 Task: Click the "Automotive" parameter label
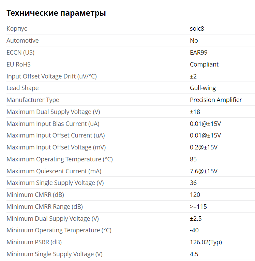[22, 41]
